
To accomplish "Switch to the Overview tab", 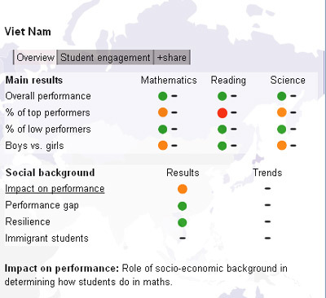I will pos(35,57).
